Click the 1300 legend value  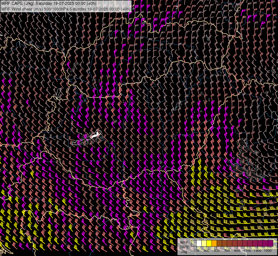pyautogui.click(x=258, y=251)
